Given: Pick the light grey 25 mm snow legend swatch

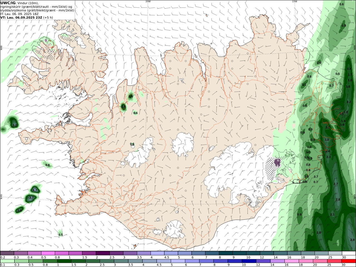Looking at the screenshot, I should click(335, 253).
